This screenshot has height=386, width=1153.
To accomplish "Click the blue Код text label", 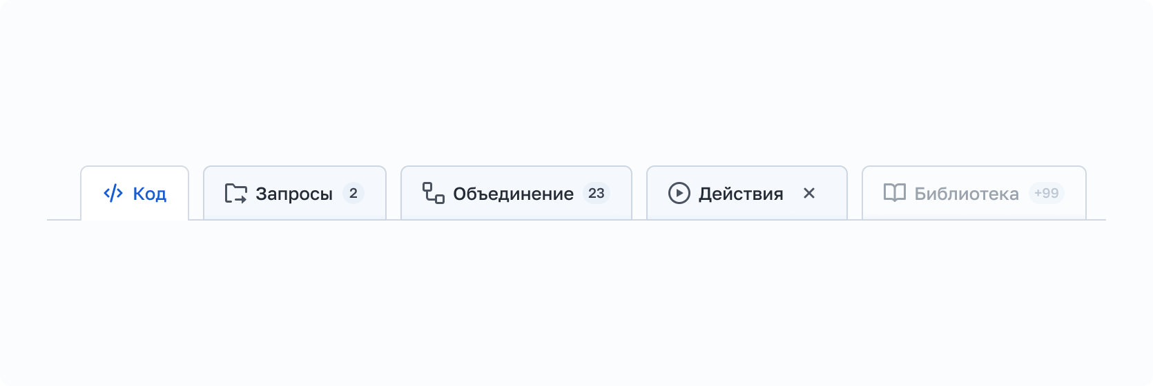I will (150, 194).
